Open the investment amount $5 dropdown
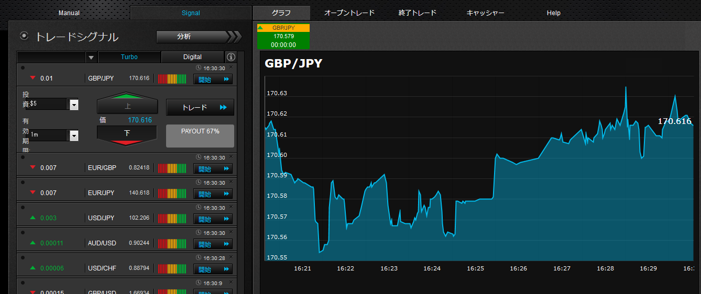Image resolution: width=701 pixels, height=294 pixels. click(74, 105)
